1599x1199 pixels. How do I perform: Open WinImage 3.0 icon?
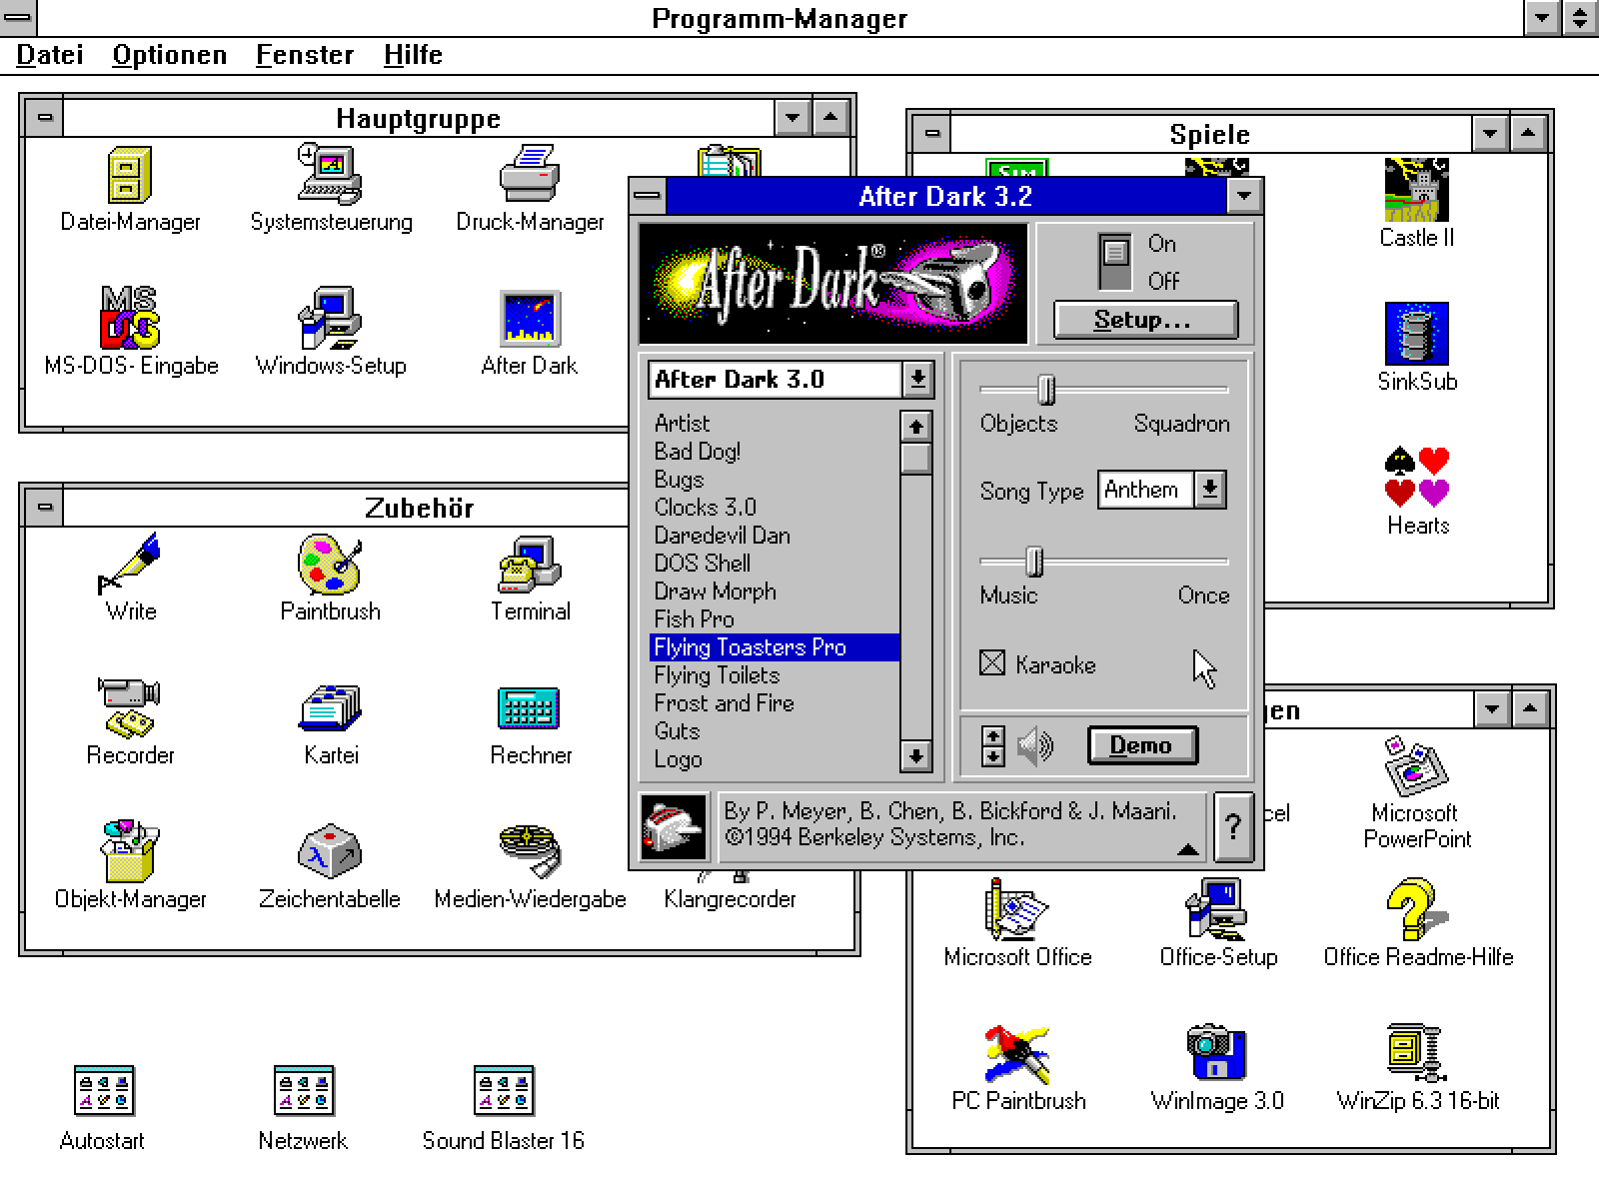coord(1217,1053)
